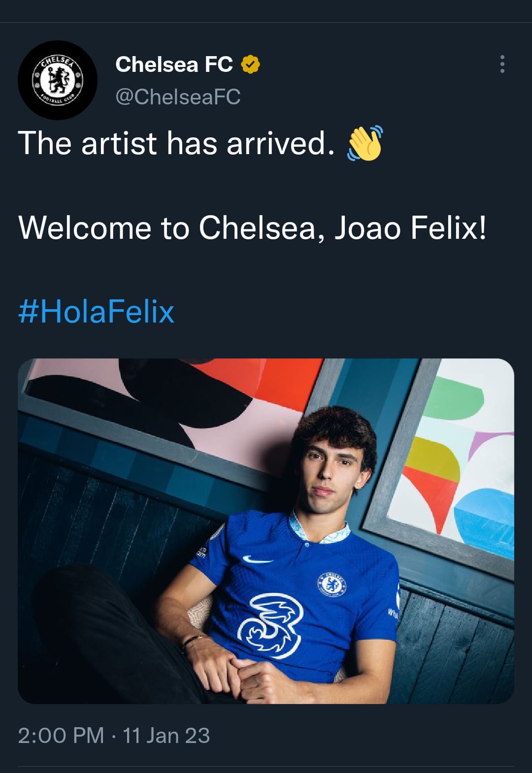Click the gold verified badge
This screenshot has height=773, width=532.
pos(250,64)
